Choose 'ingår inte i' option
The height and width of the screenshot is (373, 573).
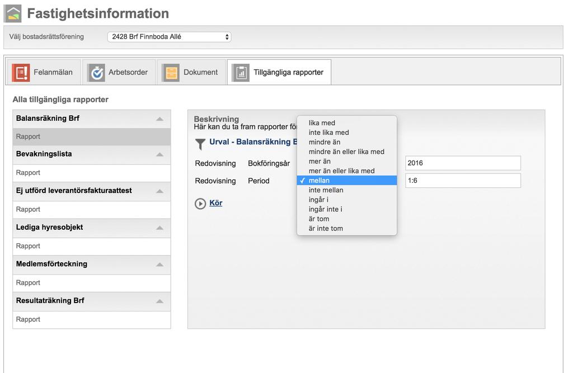pyautogui.click(x=347, y=209)
